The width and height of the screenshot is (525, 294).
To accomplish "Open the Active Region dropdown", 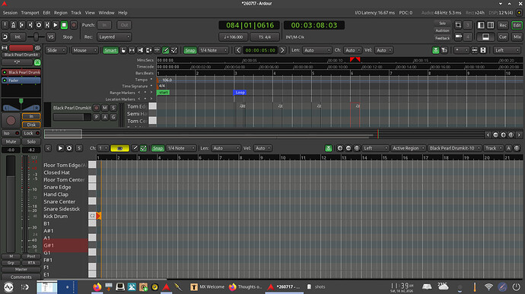I will point(408,148).
